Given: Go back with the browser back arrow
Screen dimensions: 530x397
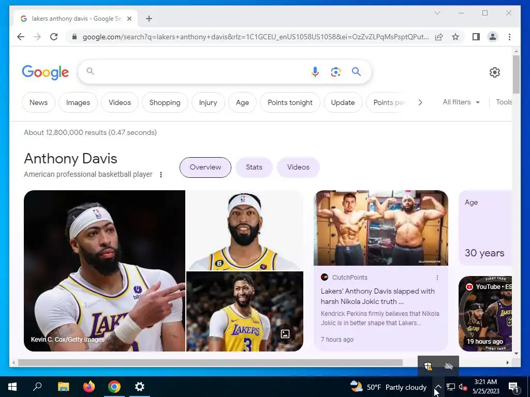Looking at the screenshot, I should (x=21, y=37).
